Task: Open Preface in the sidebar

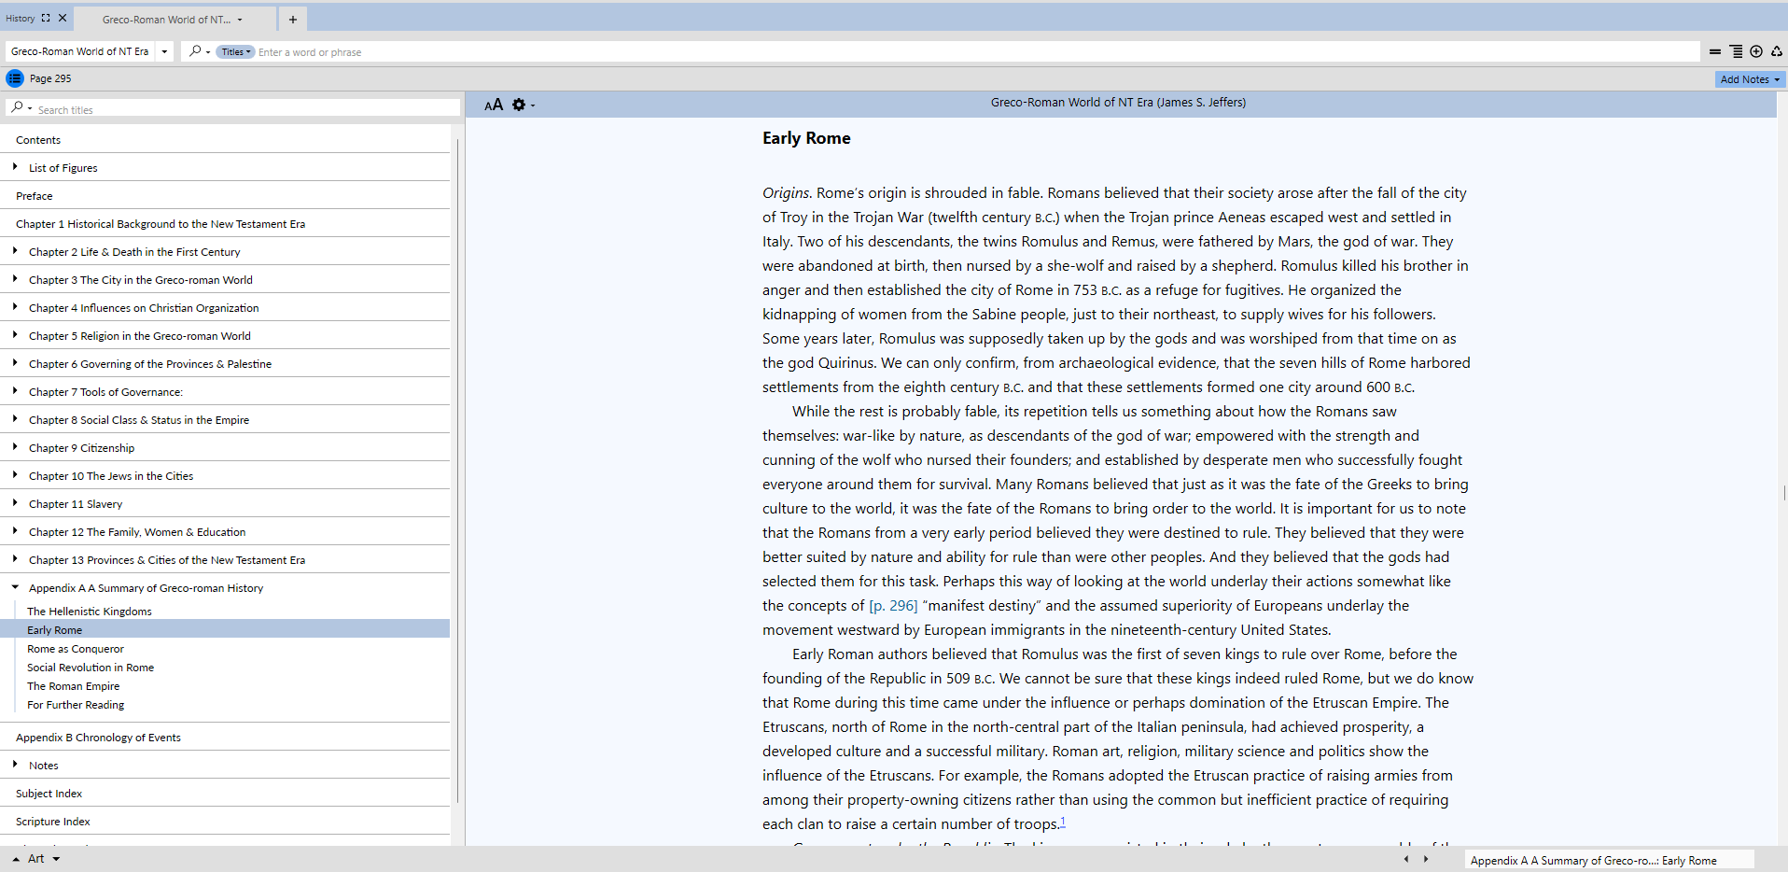Action: point(35,196)
